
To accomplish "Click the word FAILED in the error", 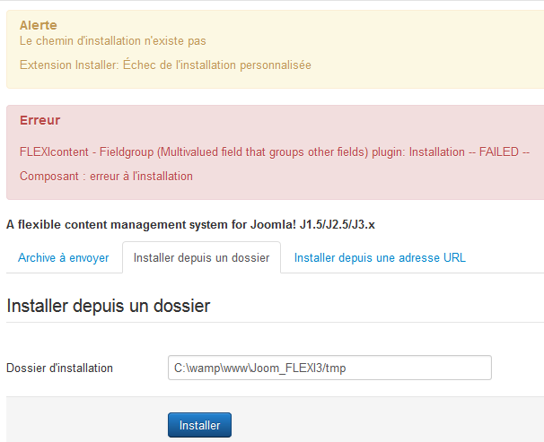I will (499, 152).
